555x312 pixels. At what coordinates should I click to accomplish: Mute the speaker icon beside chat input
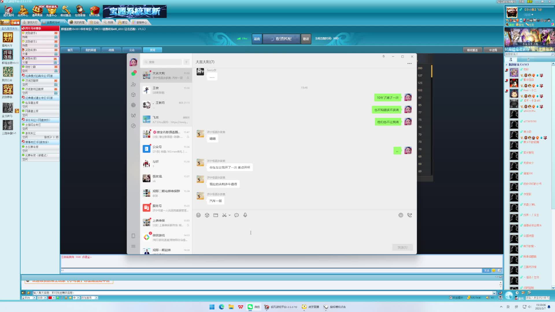click(23, 293)
